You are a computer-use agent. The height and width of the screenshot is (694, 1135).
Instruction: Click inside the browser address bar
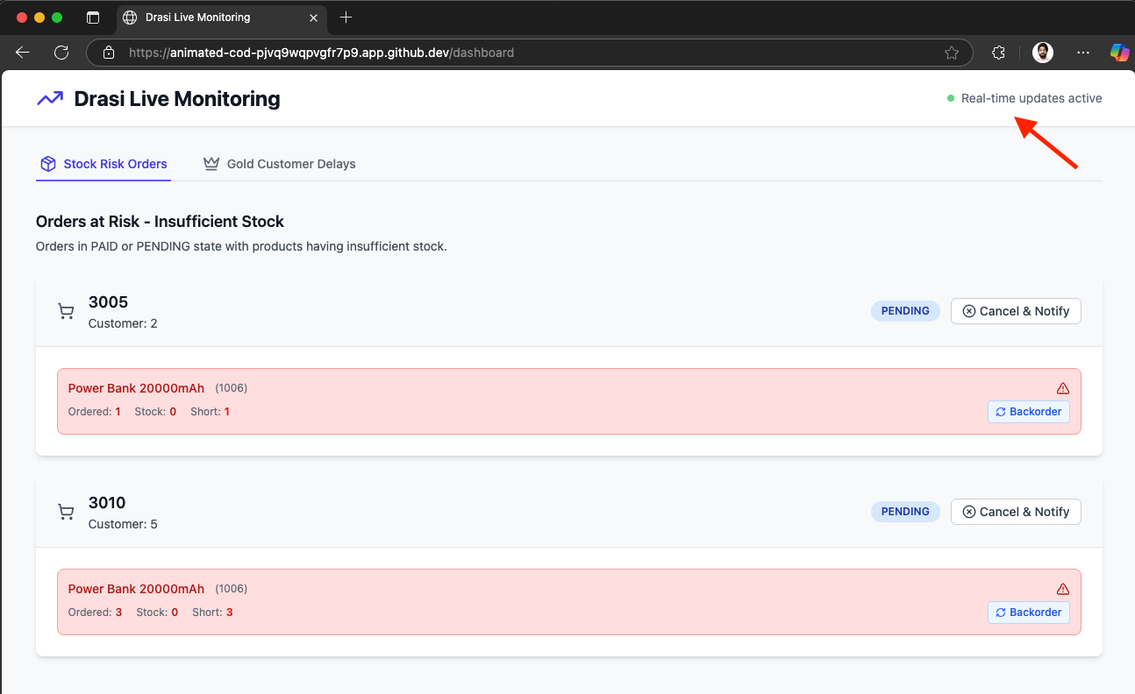coord(526,53)
